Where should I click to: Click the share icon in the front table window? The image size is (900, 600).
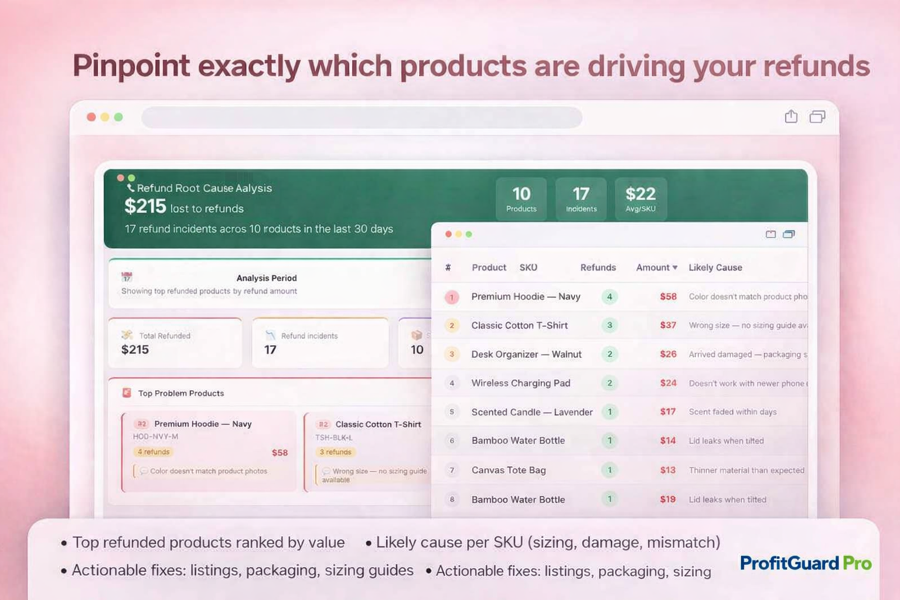[x=771, y=234]
